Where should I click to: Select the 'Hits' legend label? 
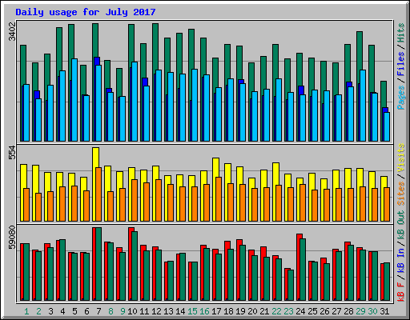tap(401, 33)
